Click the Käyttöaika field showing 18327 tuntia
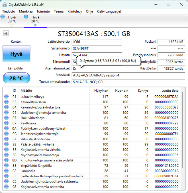Image resolution: width=188 pixels, height=193 pixels. coord(171,68)
